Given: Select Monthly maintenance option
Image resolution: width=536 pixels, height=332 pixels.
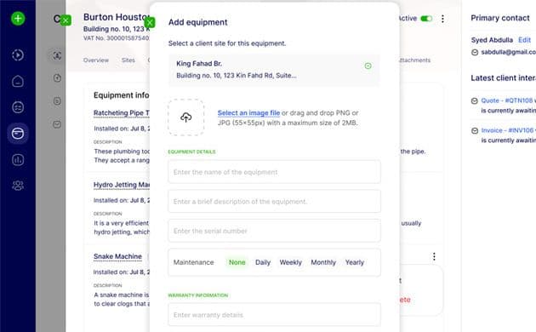Looking at the screenshot, I should coord(323,262).
